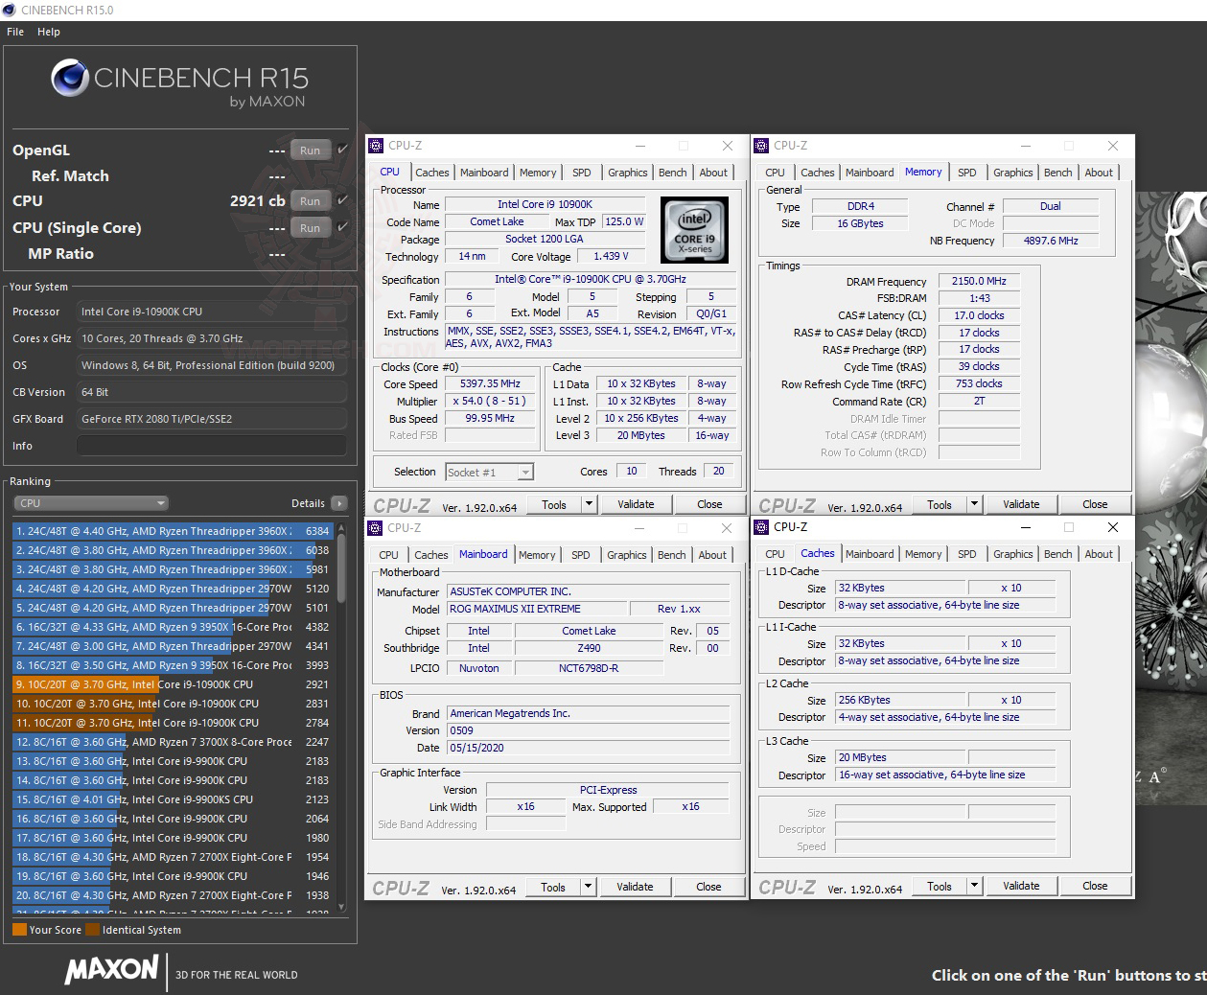Select the highlighted Core i9-10900K ranking entry

173,684
